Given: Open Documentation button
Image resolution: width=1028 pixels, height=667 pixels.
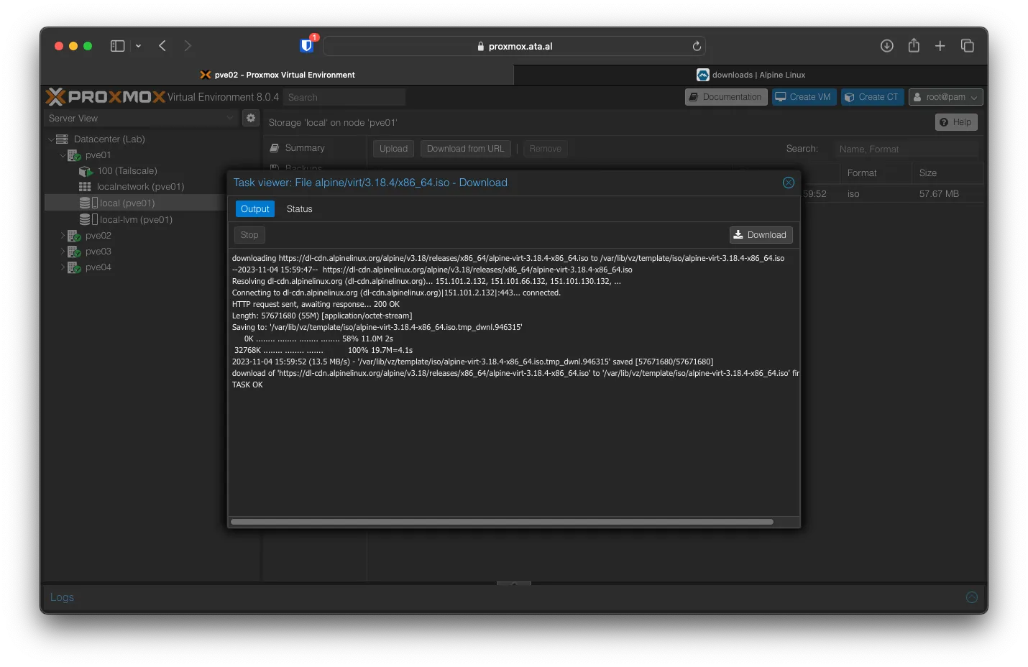Looking at the screenshot, I should [x=726, y=97].
